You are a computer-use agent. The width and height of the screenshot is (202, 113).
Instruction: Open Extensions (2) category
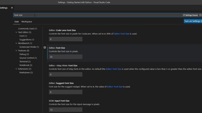(25, 69)
